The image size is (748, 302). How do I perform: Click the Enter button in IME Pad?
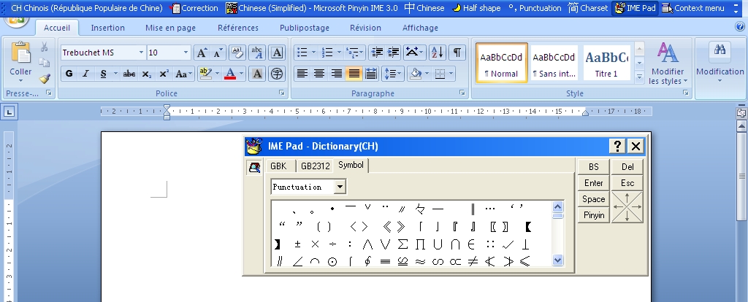(x=593, y=183)
